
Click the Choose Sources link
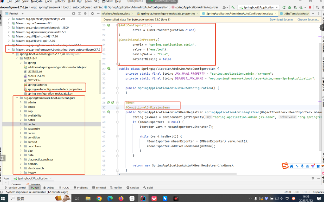(x=308, y=20)
